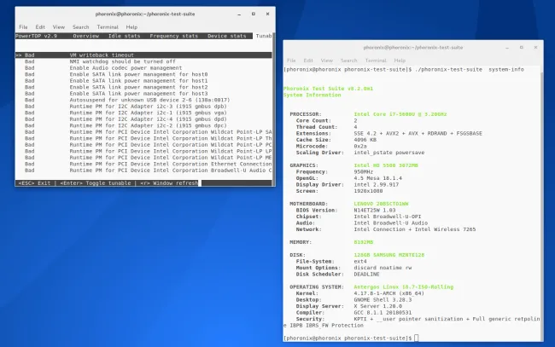Select Runtime PM Broadwell-U Audio row
Image resolution: width=555 pixels, height=347 pixels.
(x=143, y=171)
